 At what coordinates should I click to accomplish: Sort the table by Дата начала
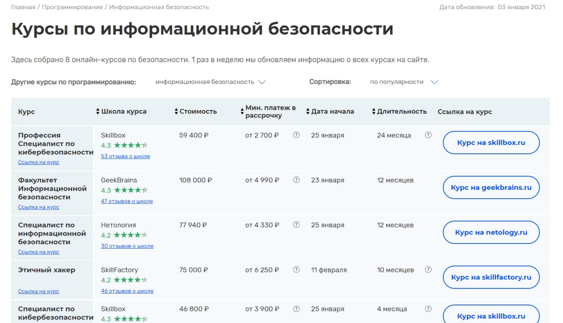tap(330, 112)
